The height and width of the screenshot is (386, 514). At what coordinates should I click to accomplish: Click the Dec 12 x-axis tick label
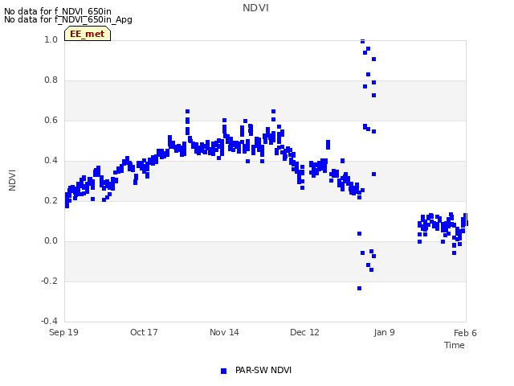coord(304,332)
